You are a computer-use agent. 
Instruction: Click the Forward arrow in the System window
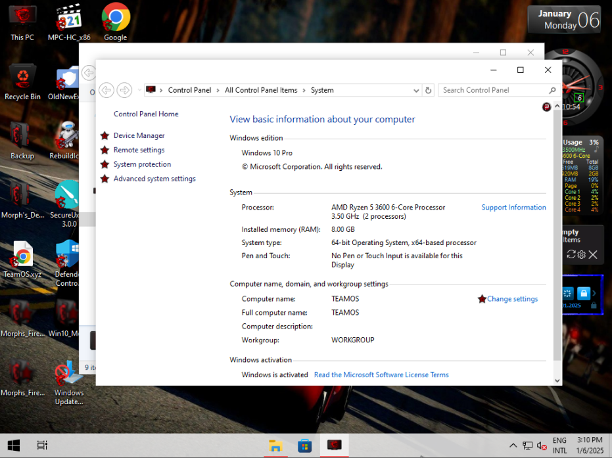(x=124, y=90)
